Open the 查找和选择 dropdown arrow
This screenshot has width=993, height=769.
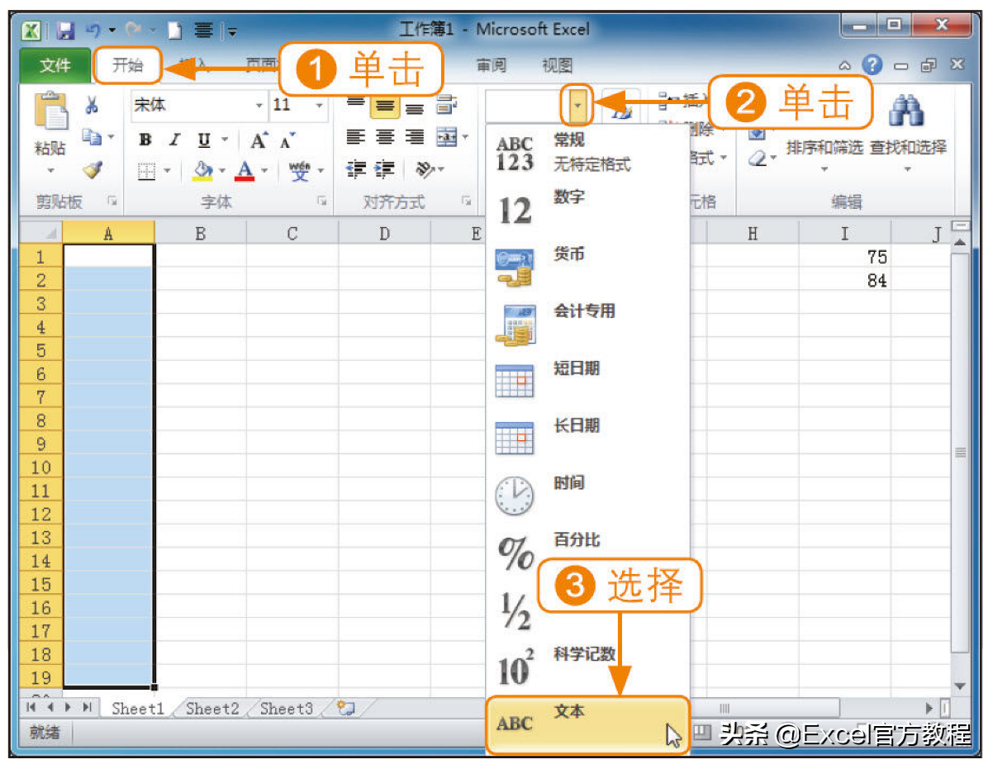[x=908, y=169]
